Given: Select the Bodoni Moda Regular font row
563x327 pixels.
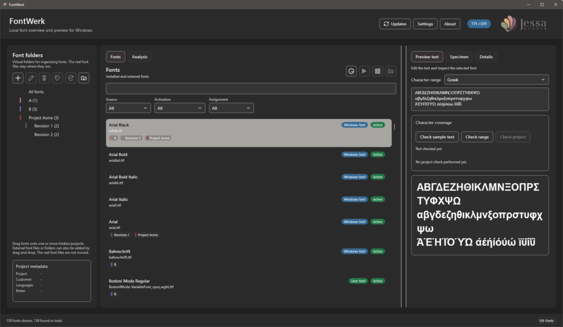Looking at the screenshot, I should click(249, 287).
